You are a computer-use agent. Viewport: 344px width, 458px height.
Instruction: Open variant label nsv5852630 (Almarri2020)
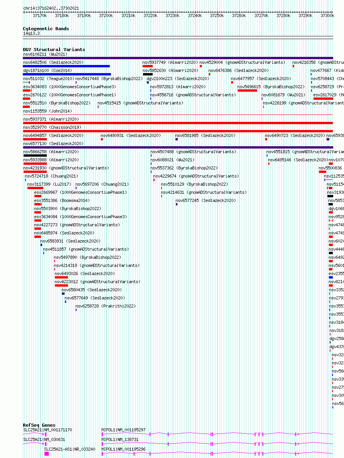(x=170, y=71)
